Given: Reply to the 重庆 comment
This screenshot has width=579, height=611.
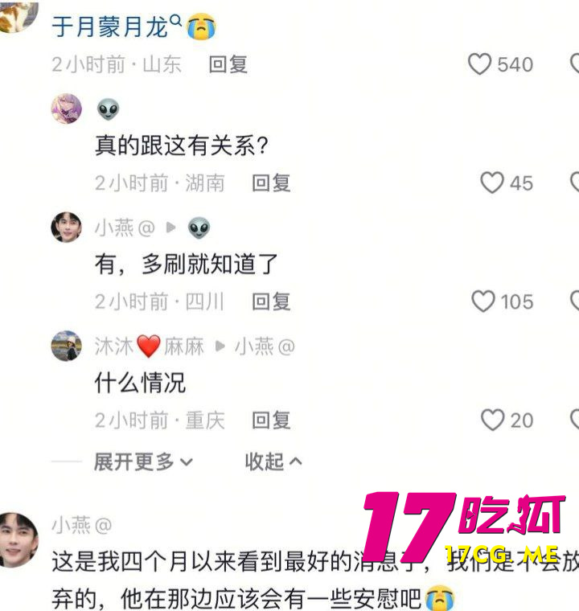Looking at the screenshot, I should pyautogui.click(x=271, y=420).
